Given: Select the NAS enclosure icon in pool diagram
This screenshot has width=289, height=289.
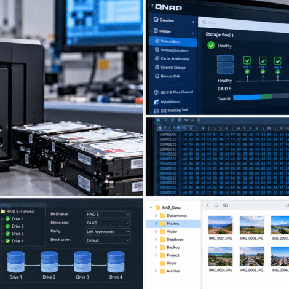Looking at the screenshot, I should 225,65.
